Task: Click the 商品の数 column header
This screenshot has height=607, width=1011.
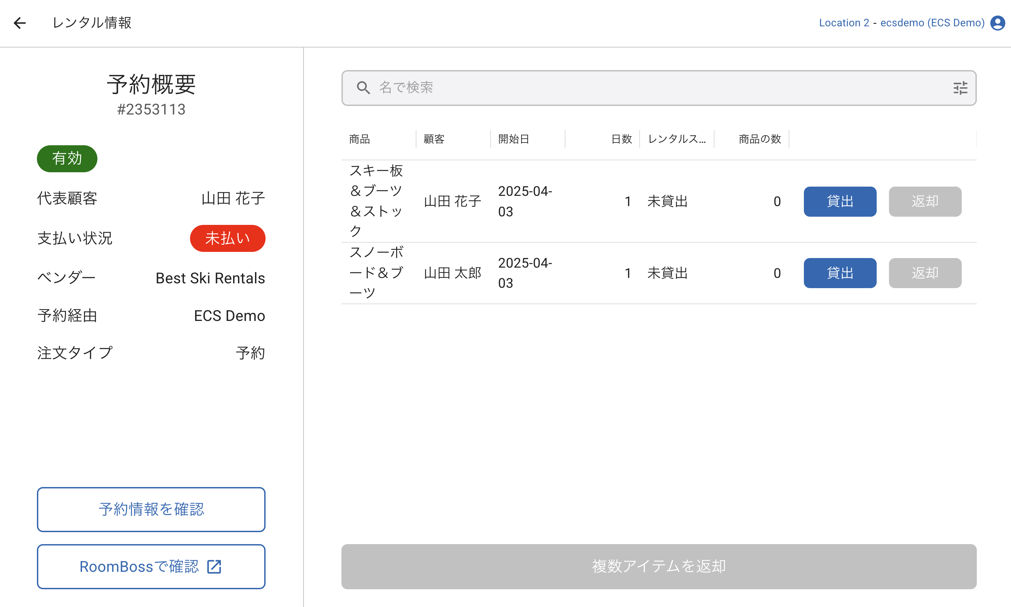Action: [x=759, y=139]
